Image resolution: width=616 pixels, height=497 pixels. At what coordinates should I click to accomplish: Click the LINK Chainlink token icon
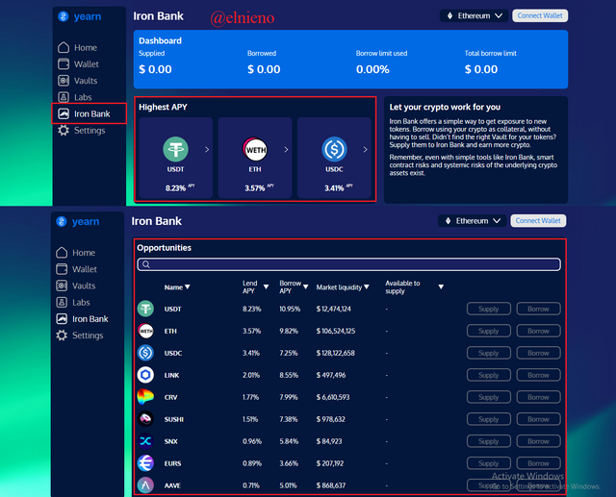pos(145,375)
